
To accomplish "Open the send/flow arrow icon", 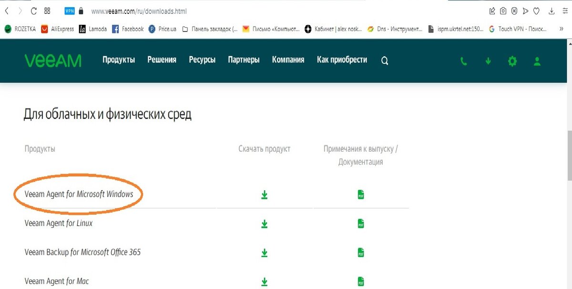I will [x=525, y=10].
